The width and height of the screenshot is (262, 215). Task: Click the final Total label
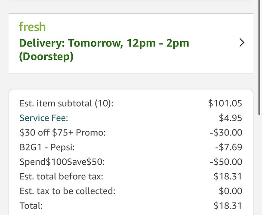point(31,206)
